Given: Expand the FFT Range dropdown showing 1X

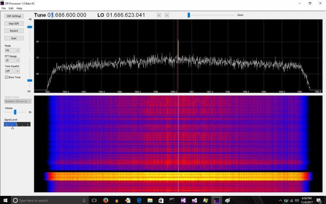Looking at the screenshot, I should click(12, 60).
